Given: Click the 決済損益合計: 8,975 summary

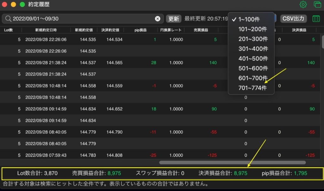Looking at the screenshot, I should tap(223, 173).
